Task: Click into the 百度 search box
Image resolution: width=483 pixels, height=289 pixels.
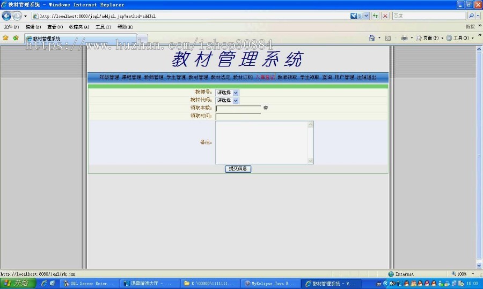Action: tap(429, 16)
